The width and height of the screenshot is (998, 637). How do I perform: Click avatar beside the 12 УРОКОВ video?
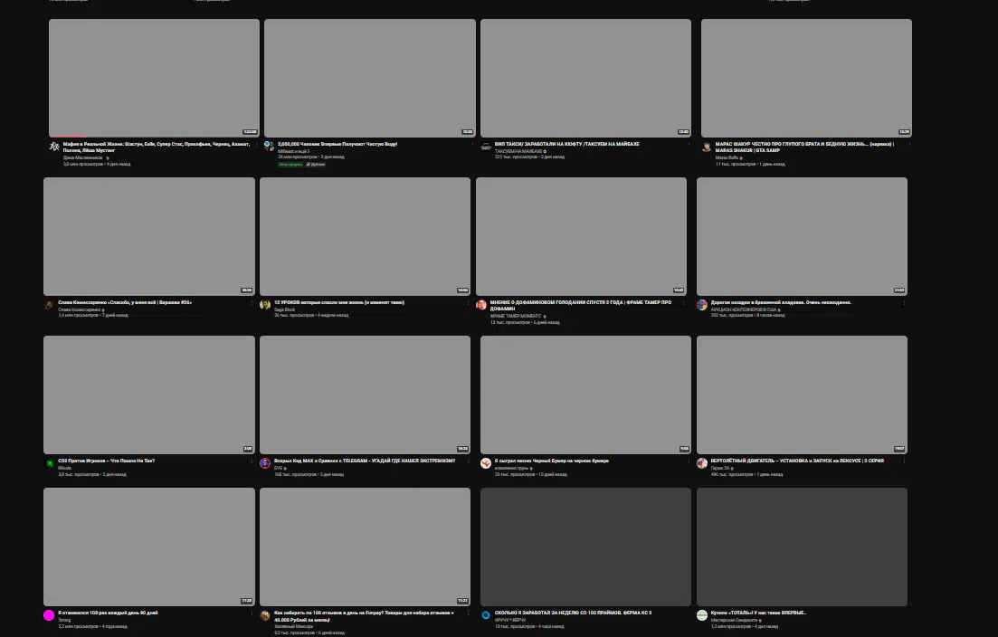(265, 305)
